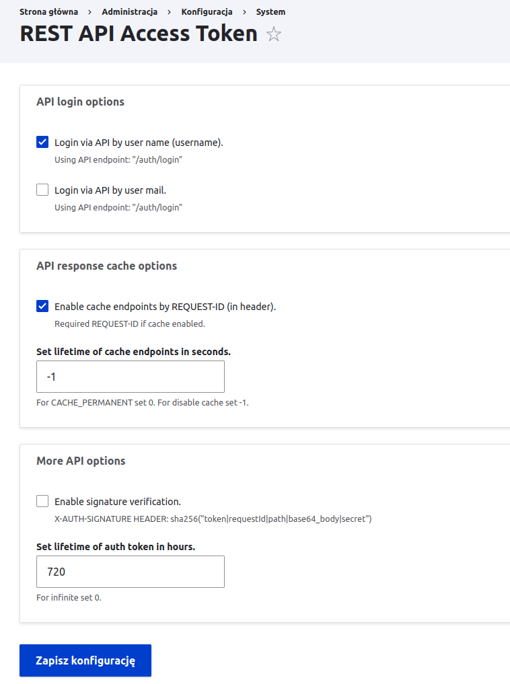Add page to favorites with star icon
Viewport: 510px width, 684px height.
pos(274,34)
